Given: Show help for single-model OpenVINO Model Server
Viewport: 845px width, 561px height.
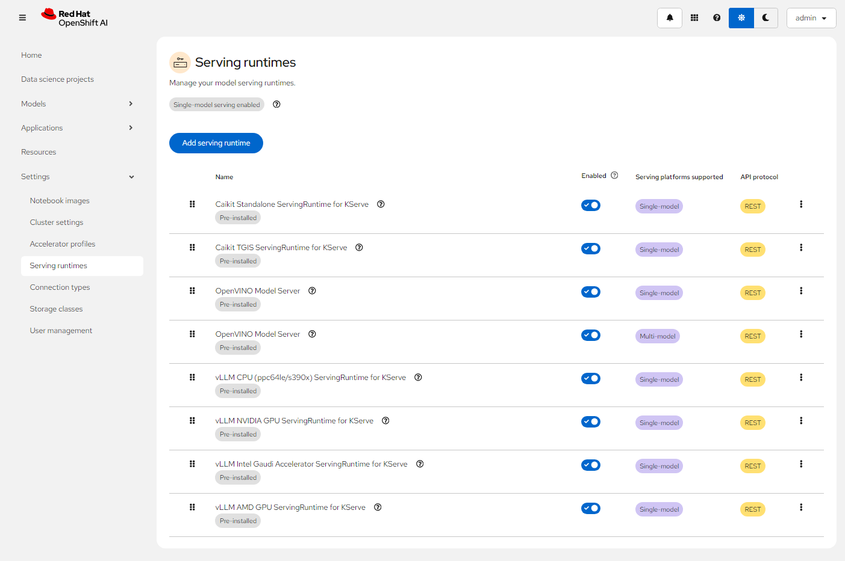Looking at the screenshot, I should point(312,290).
